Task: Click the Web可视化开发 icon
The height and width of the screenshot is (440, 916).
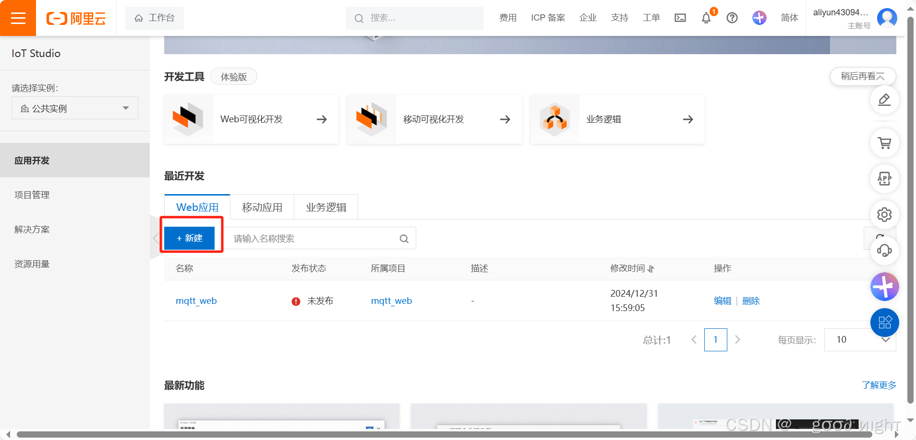Action: [x=188, y=119]
